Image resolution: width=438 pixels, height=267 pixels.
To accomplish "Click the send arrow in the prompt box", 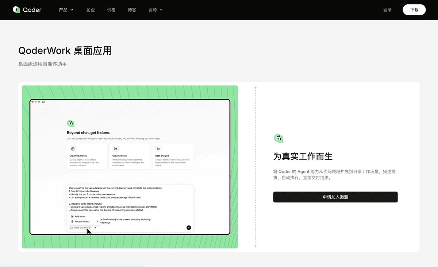I will click(x=189, y=227).
